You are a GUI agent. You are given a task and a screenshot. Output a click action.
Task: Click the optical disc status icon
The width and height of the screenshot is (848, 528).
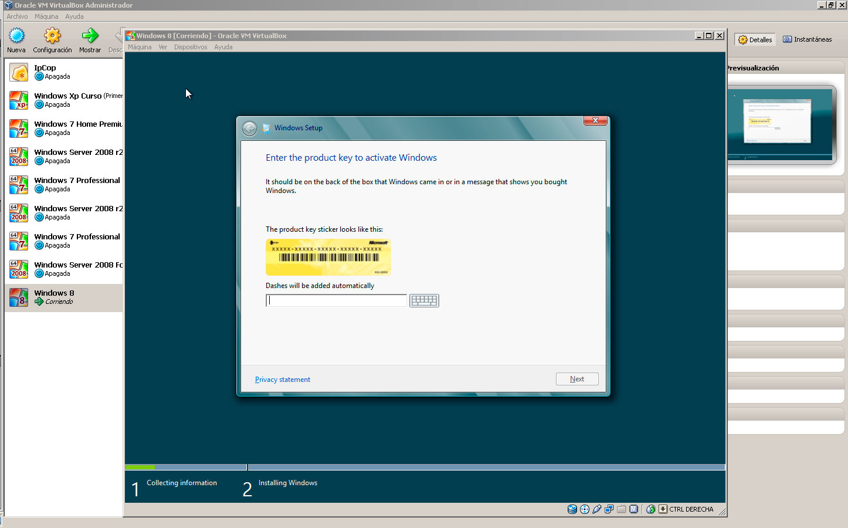coord(585,509)
